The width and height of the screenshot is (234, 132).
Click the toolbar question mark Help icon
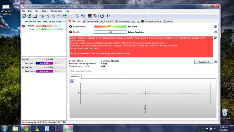click(x=102, y=16)
